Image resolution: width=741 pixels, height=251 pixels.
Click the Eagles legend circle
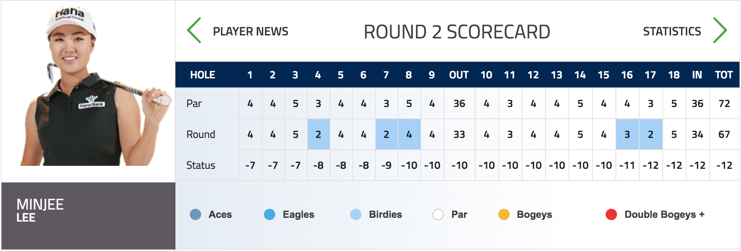click(270, 214)
